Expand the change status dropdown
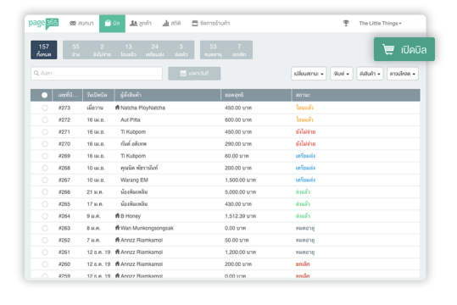 (x=309, y=74)
